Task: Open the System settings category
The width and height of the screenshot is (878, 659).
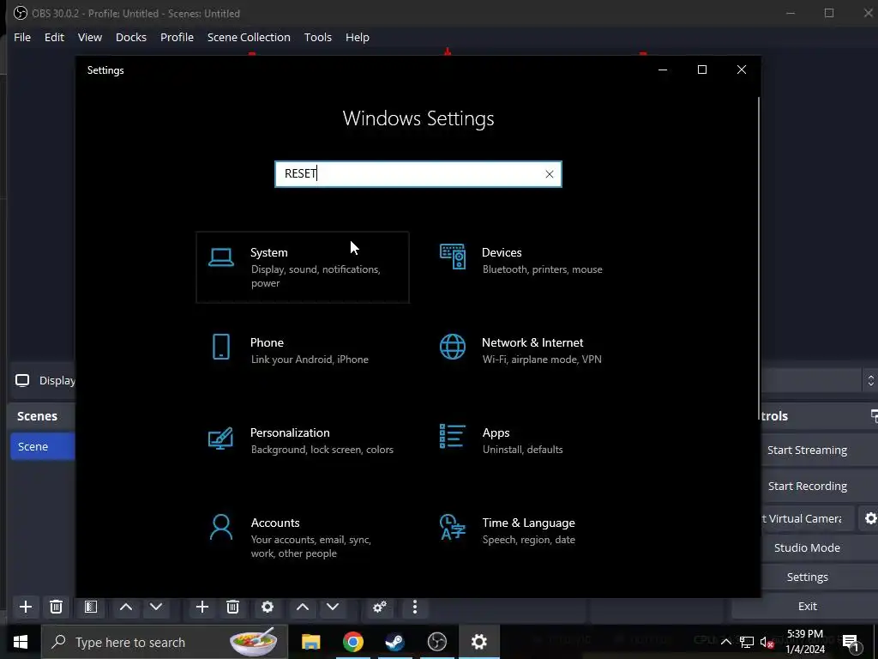Action: [303, 268]
